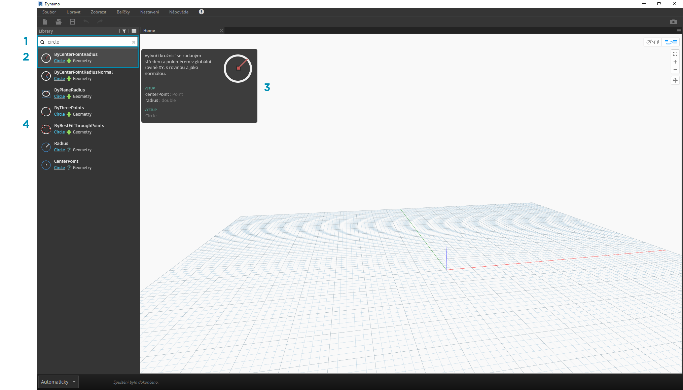
Task: Click the exclamation notification icon in menu bar
Action: tap(201, 12)
